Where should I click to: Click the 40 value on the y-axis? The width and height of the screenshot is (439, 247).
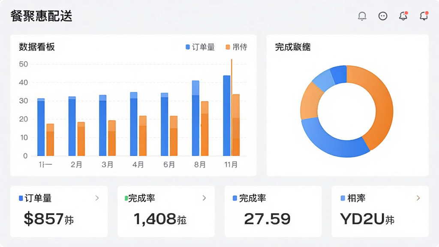(x=24, y=82)
